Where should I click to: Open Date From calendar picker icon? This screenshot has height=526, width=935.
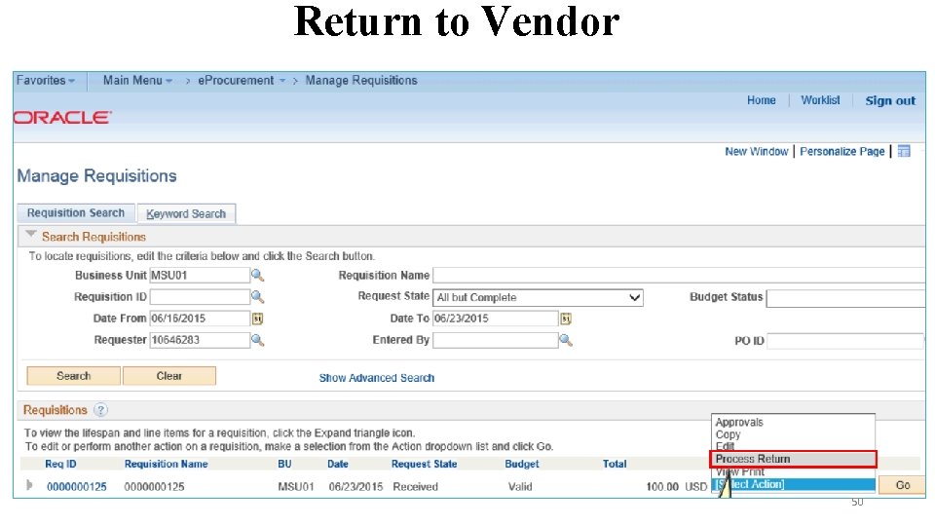pyautogui.click(x=257, y=319)
